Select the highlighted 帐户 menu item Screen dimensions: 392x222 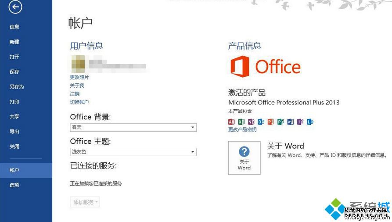tap(26, 170)
